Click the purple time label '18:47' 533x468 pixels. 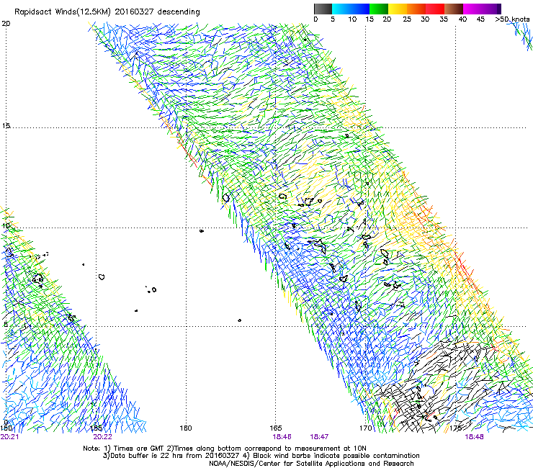pyautogui.click(x=319, y=437)
